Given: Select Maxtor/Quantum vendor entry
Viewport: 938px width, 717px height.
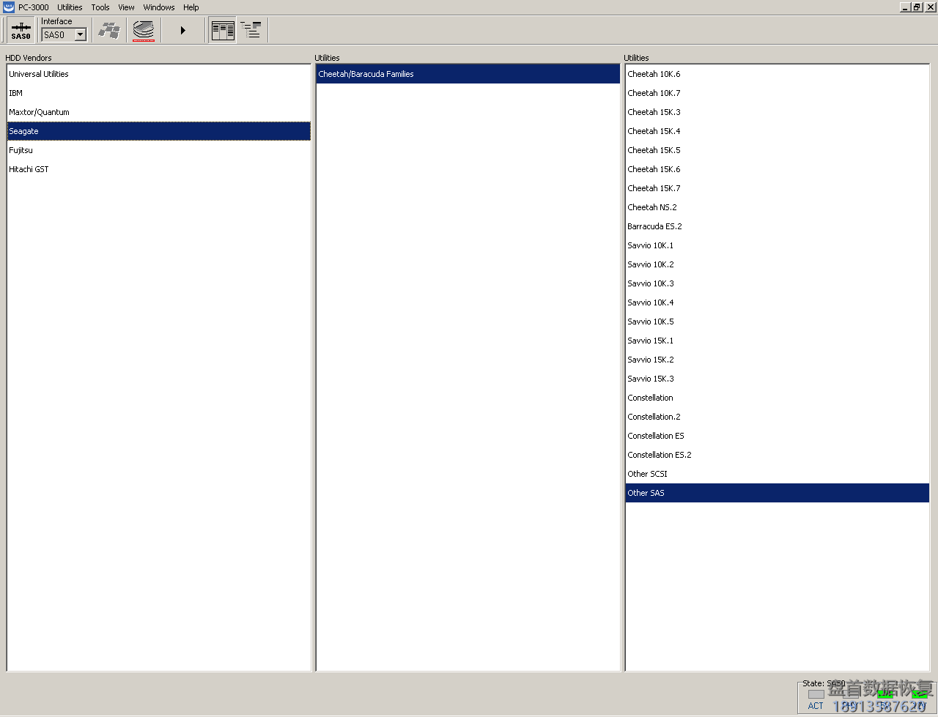Looking at the screenshot, I should (x=39, y=112).
